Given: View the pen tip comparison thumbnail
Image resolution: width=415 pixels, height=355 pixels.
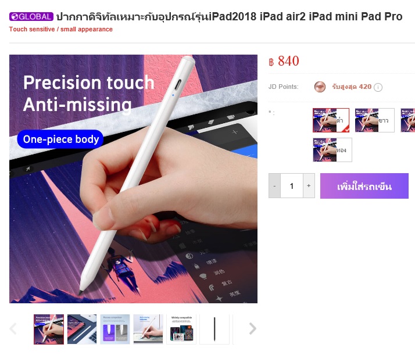Looking at the screenshot, I should 115,329.
